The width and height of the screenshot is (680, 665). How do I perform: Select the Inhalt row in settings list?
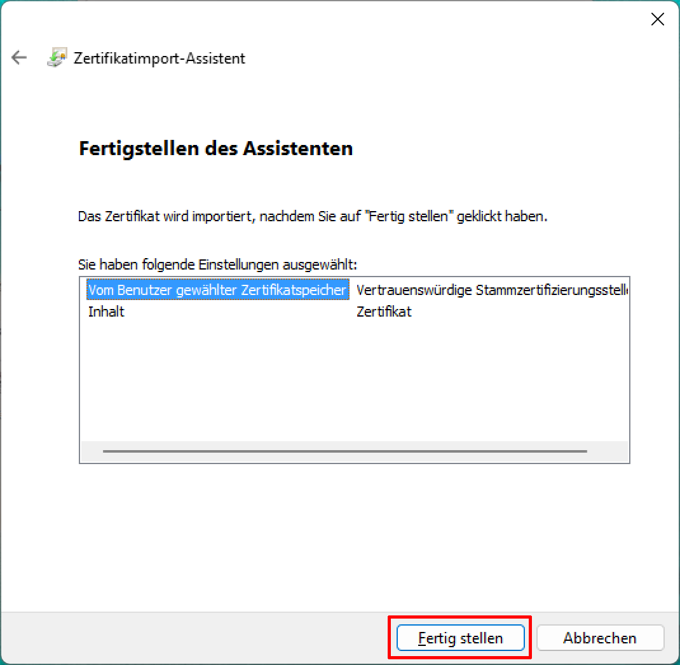point(106,312)
